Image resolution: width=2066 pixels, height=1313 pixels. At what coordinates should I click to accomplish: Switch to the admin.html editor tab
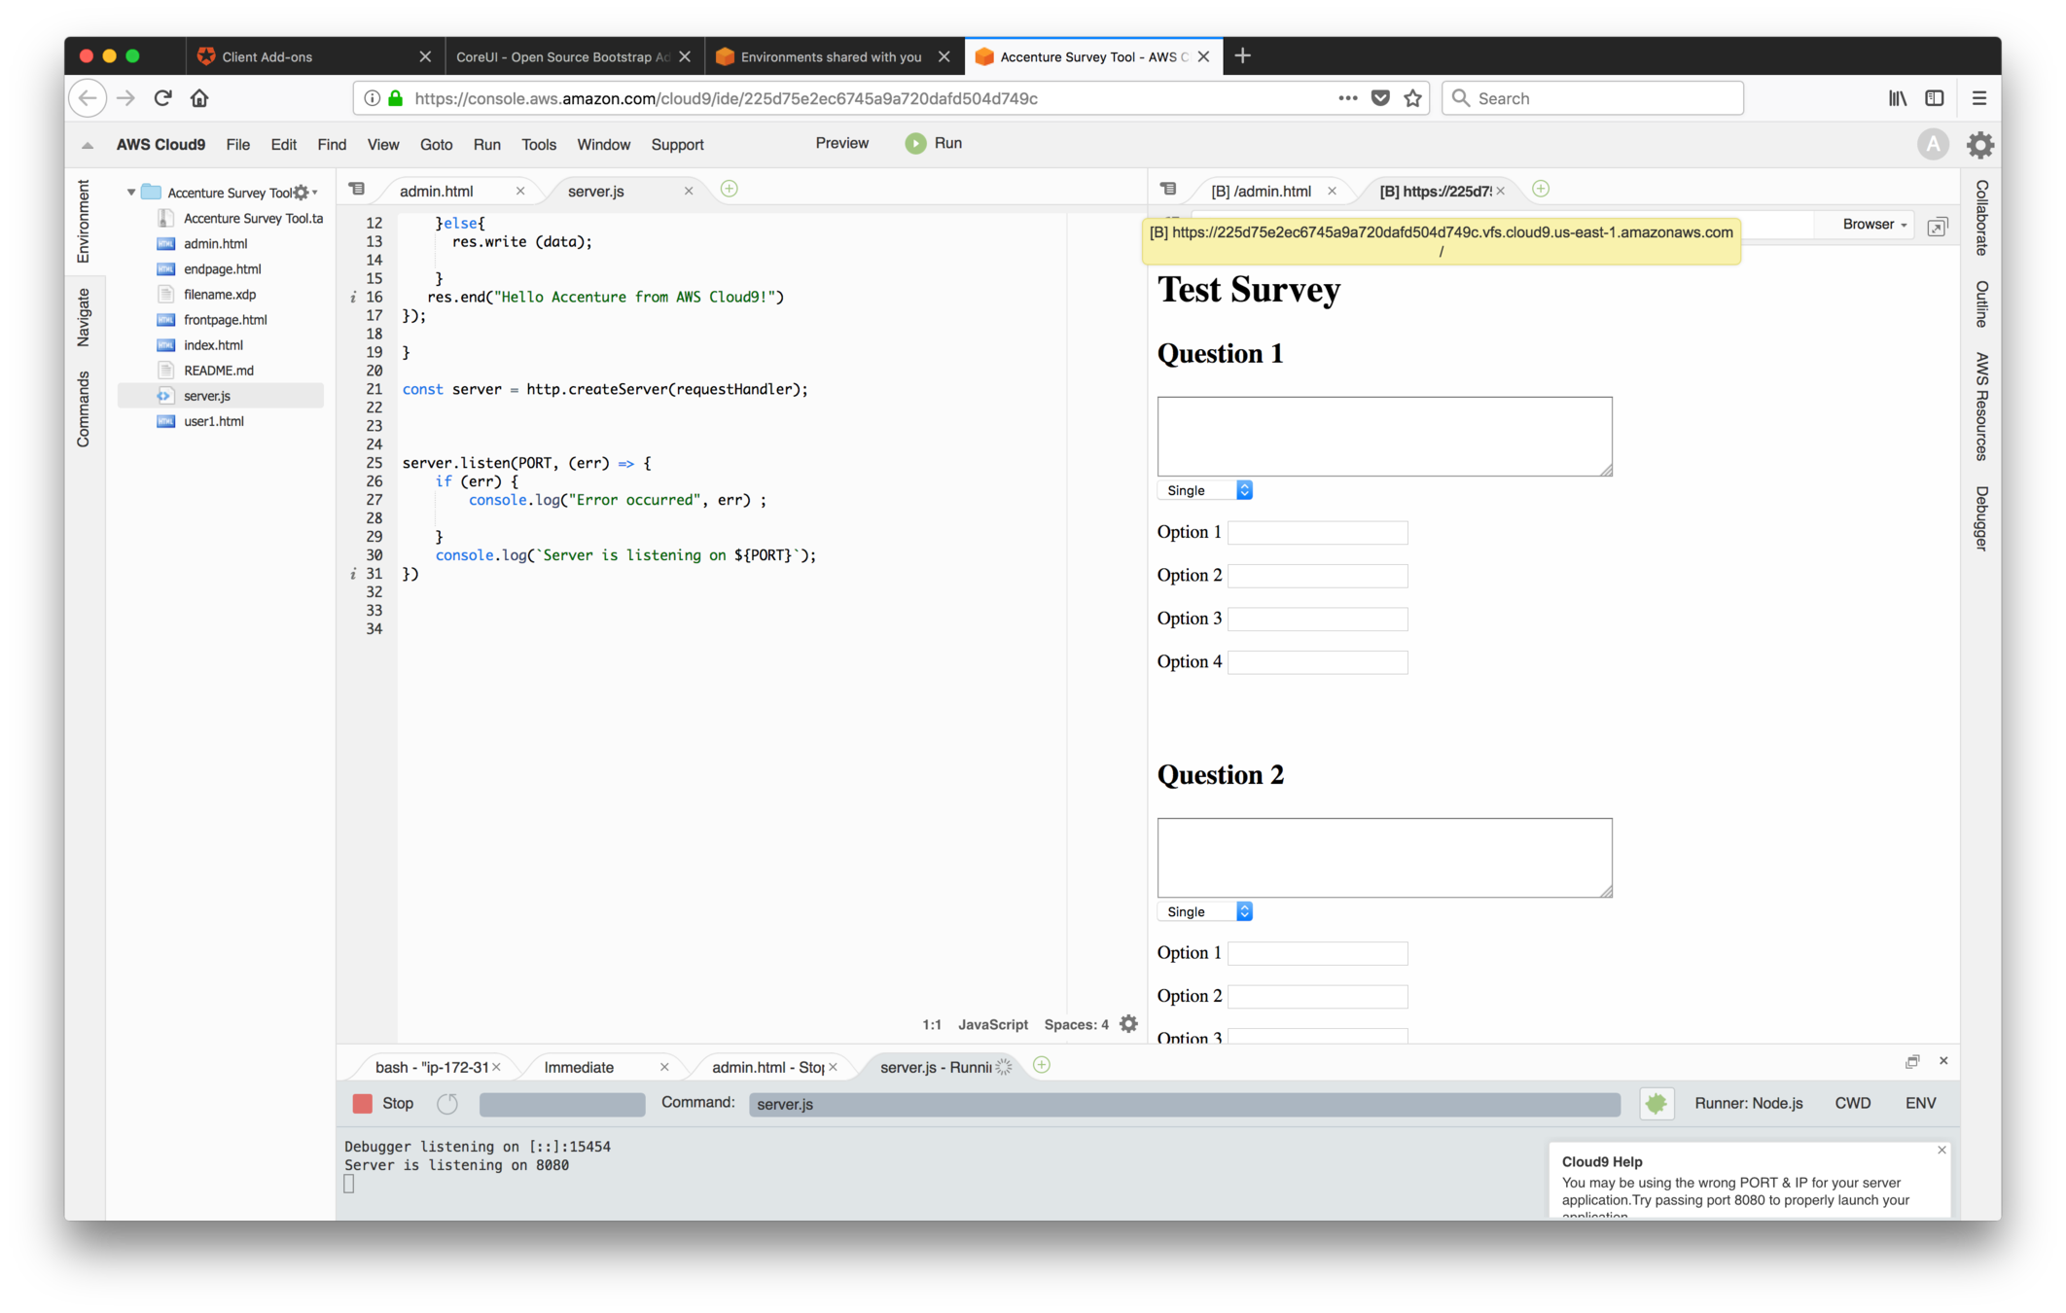437,191
